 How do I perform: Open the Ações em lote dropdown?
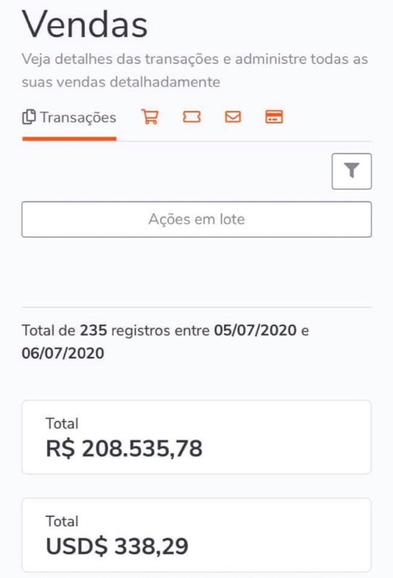click(196, 220)
